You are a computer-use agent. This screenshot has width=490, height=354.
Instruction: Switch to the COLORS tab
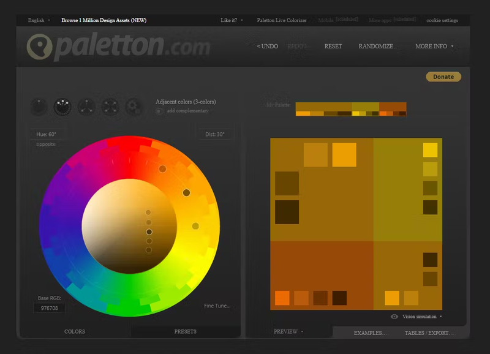(x=75, y=331)
